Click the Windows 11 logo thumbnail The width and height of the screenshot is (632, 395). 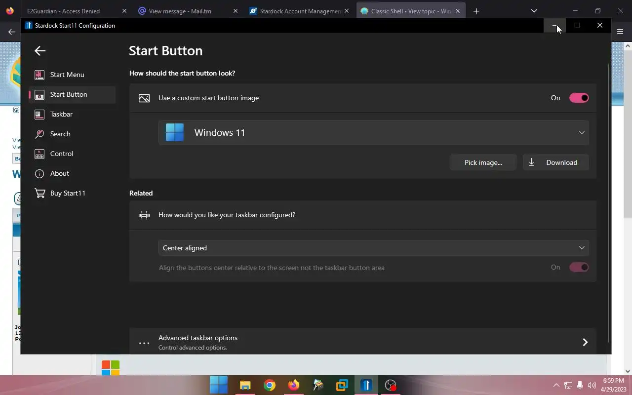[x=175, y=132]
